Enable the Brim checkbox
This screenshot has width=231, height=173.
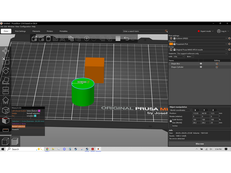(x=193, y=56)
